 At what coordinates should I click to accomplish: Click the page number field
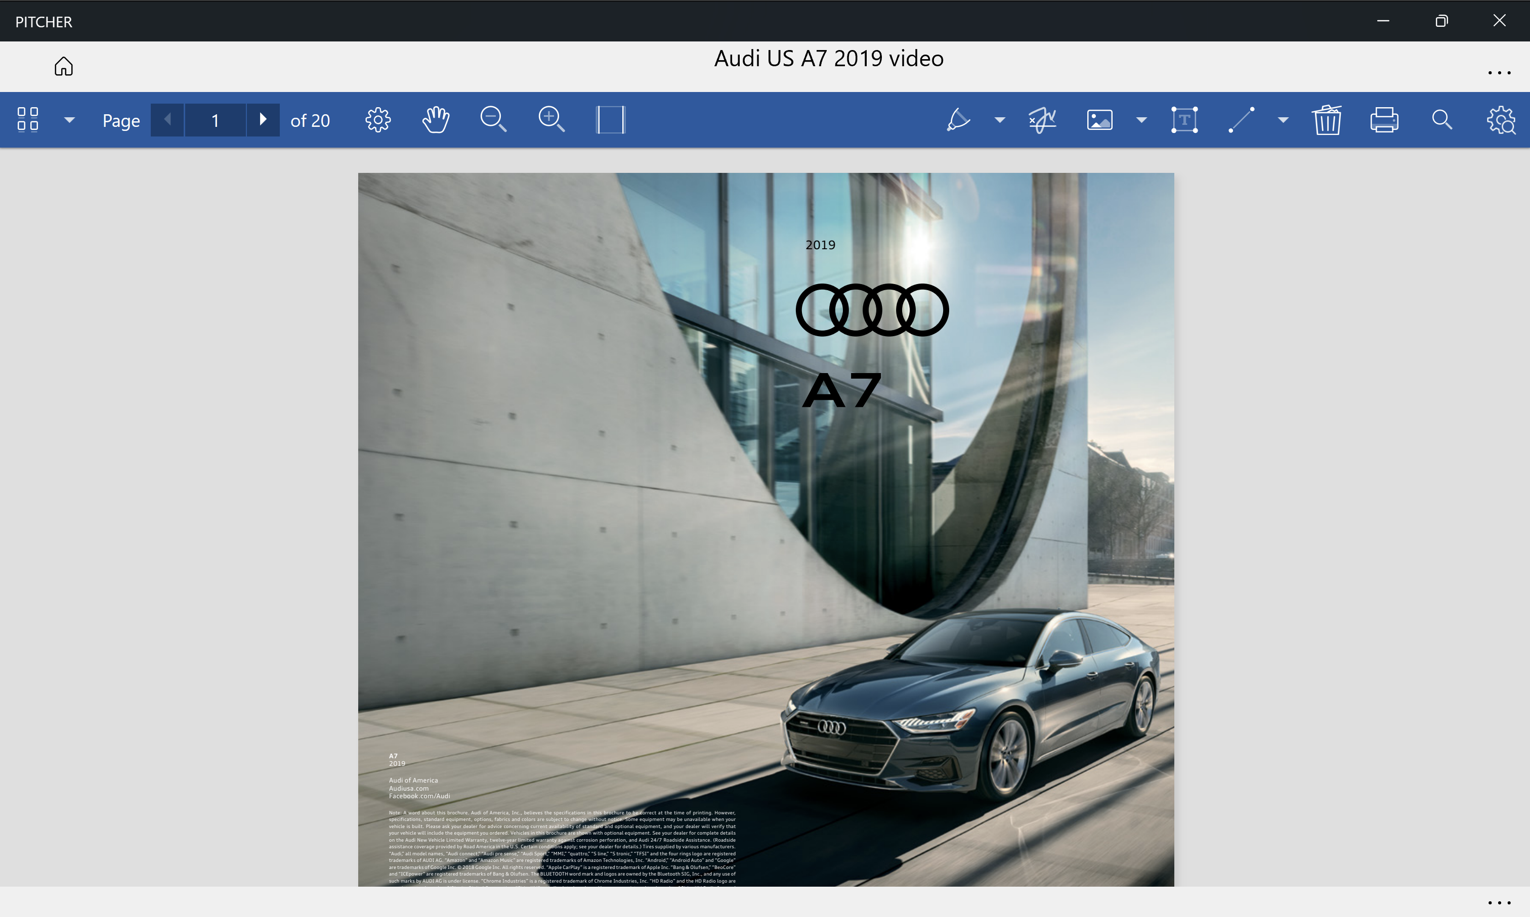[x=215, y=120]
